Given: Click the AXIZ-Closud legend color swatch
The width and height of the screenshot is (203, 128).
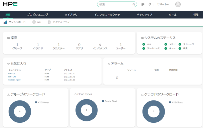Looking at the screenshot, I should (x=170, y=102).
